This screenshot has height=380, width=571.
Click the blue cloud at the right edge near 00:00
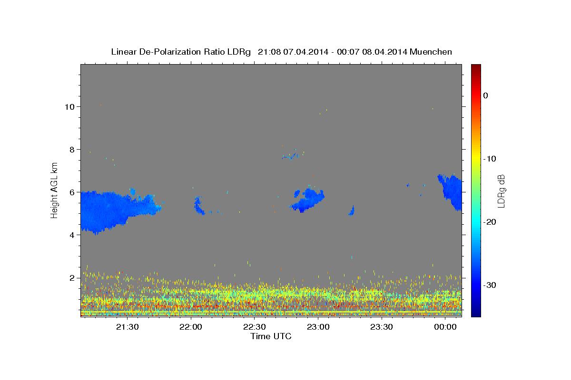click(x=450, y=191)
